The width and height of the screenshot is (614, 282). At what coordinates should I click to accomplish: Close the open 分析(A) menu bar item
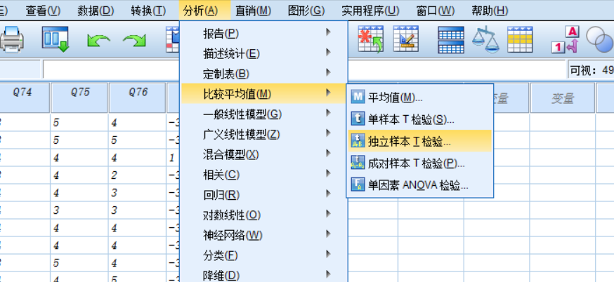click(x=205, y=11)
